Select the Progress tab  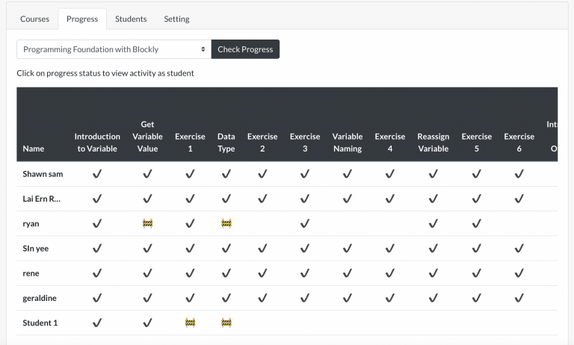82,19
